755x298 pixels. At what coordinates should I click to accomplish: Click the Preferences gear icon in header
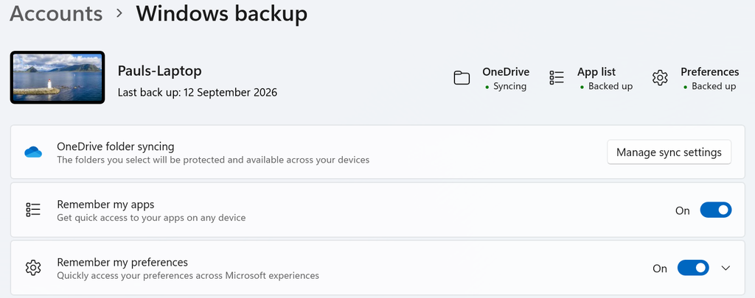coord(660,78)
